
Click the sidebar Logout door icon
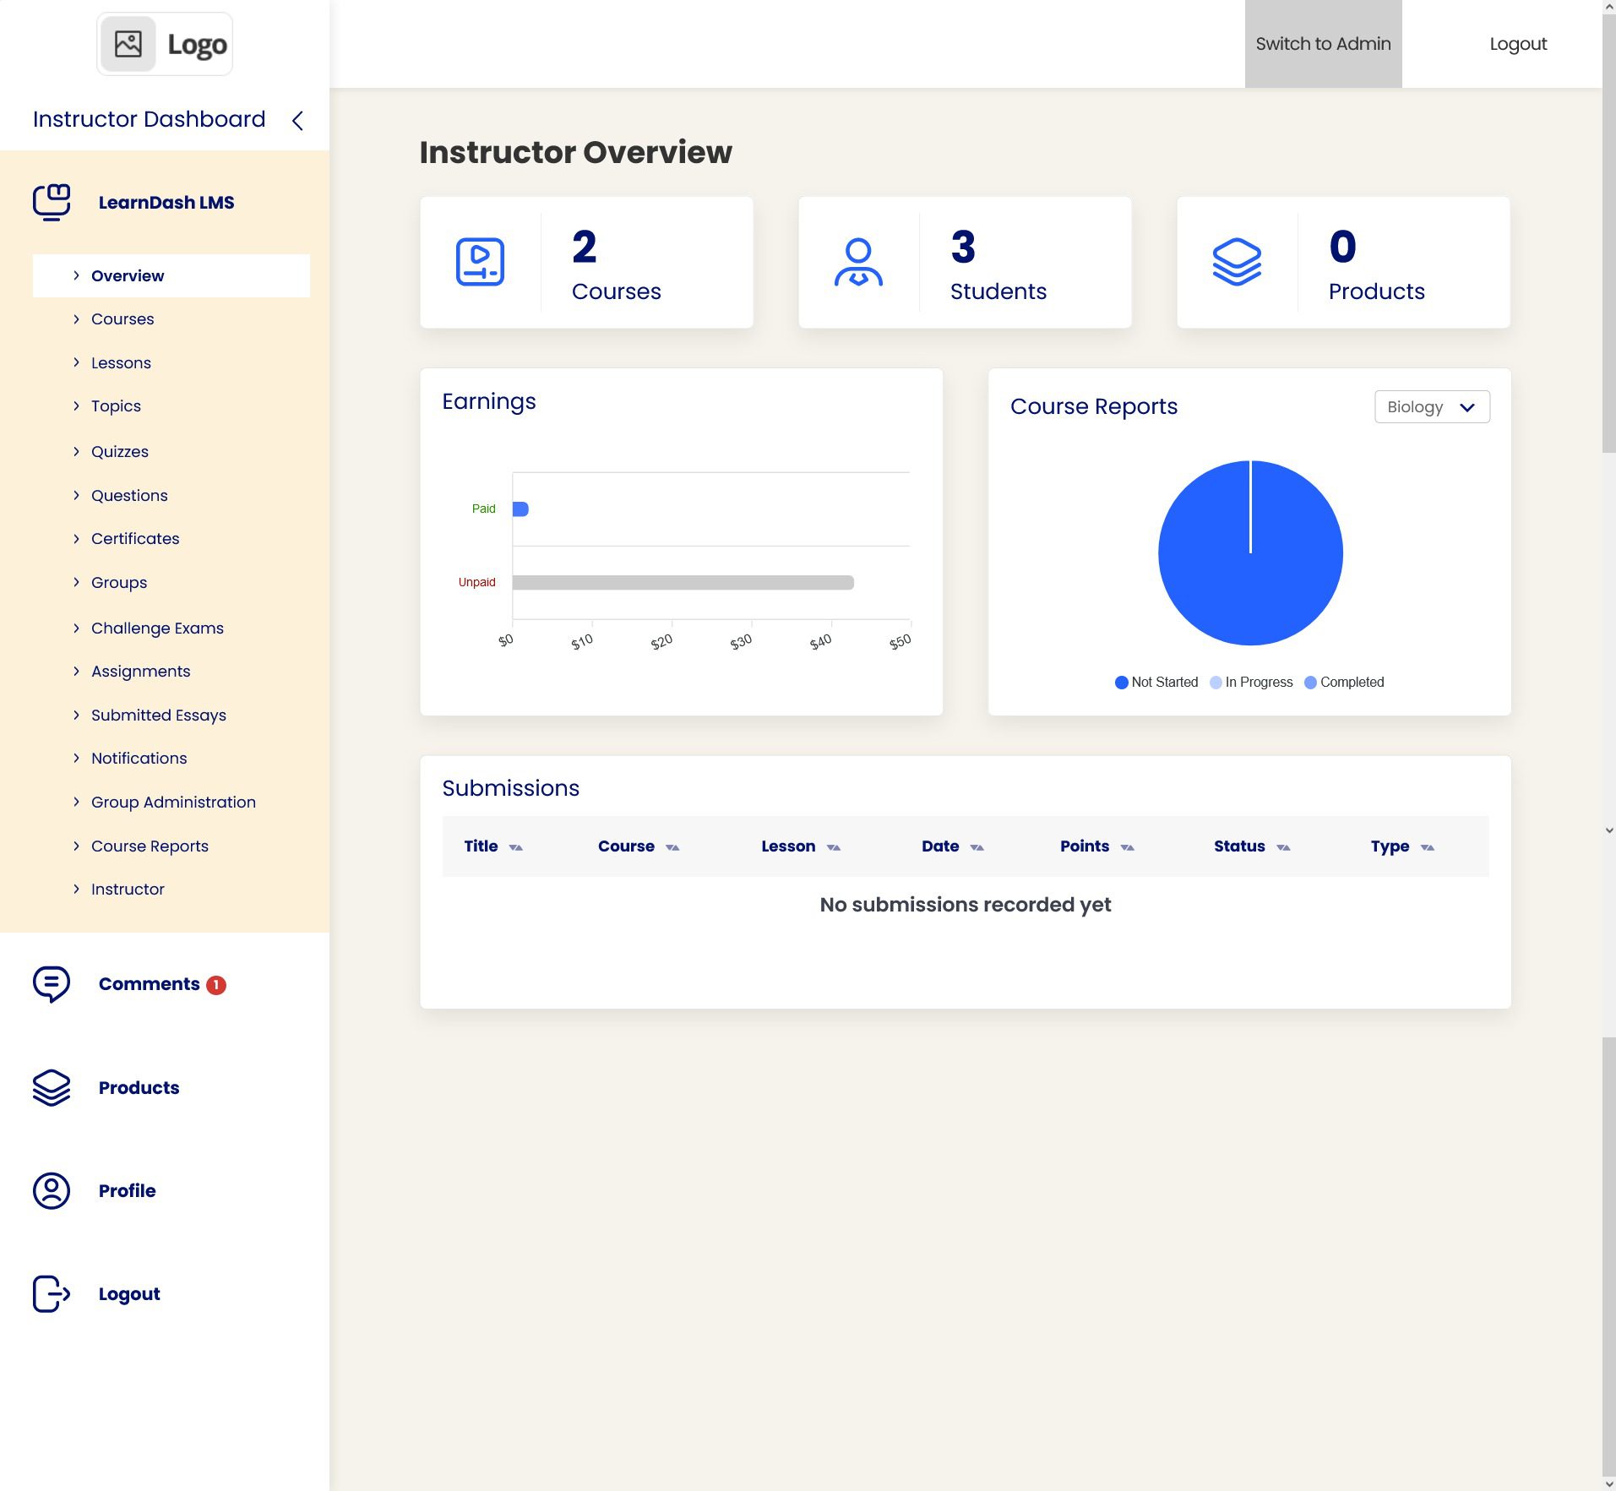[x=52, y=1294]
